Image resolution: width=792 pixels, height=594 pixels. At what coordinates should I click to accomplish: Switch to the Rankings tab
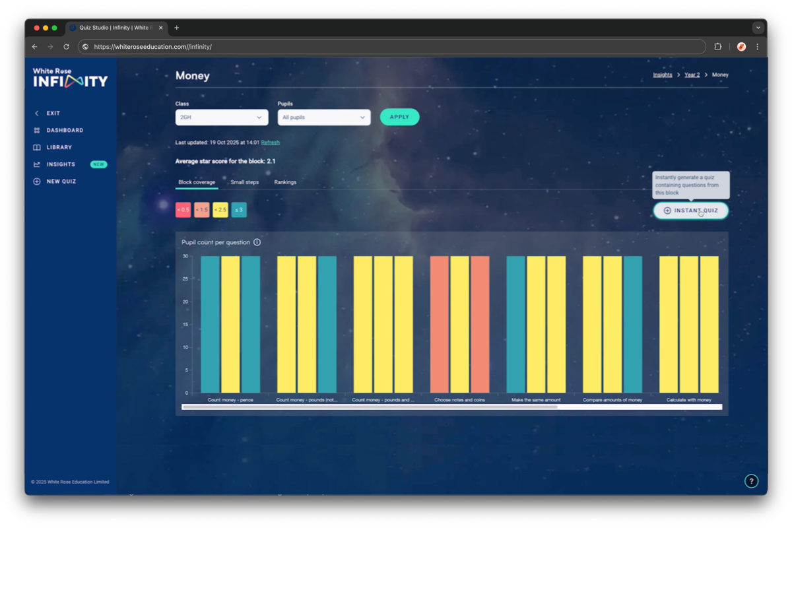point(285,182)
